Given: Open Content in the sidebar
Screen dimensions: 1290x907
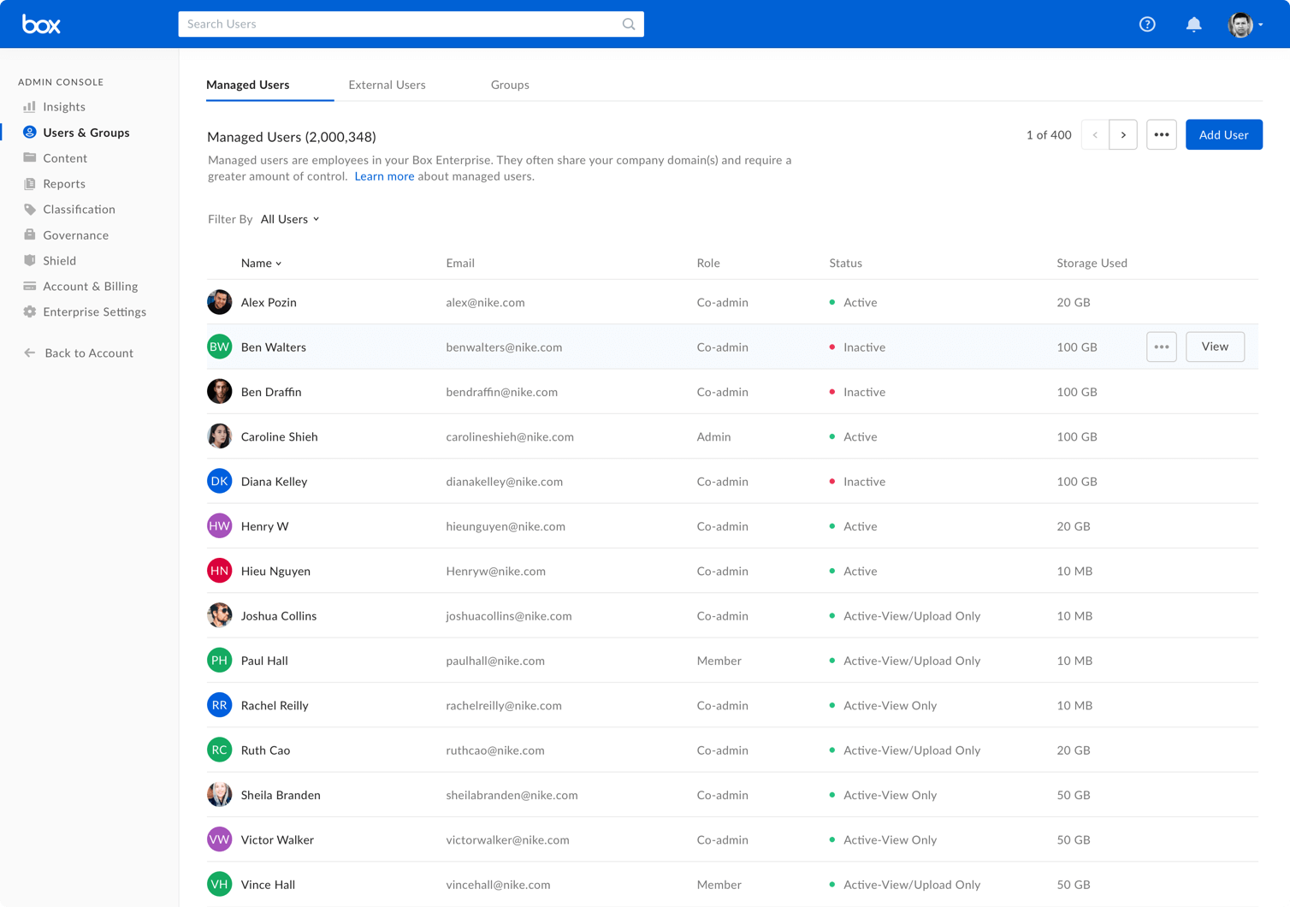Looking at the screenshot, I should [65, 158].
